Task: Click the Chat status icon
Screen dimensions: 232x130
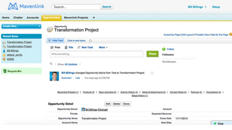Action: click(215, 124)
